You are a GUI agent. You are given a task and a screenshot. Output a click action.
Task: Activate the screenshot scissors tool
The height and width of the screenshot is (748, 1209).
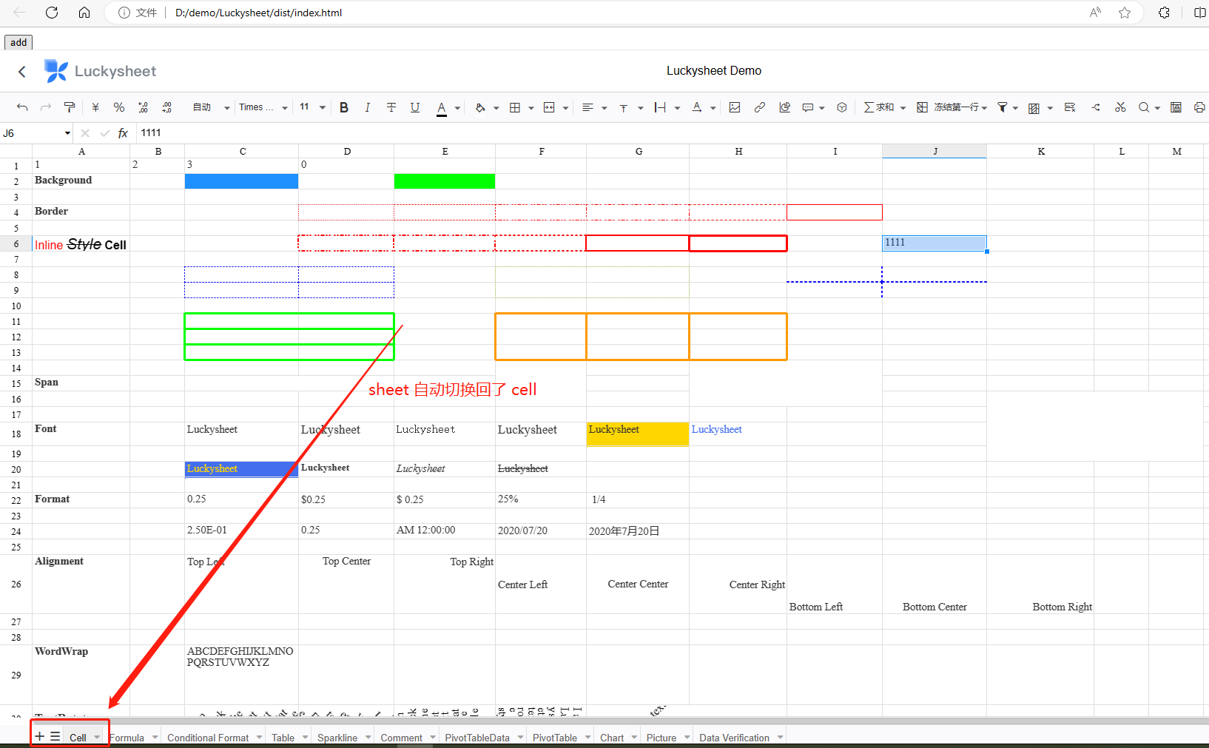point(1120,107)
